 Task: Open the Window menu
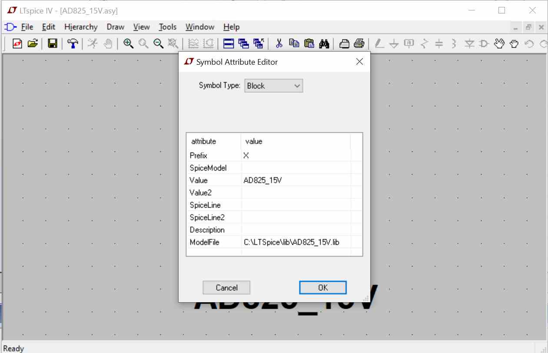point(200,27)
